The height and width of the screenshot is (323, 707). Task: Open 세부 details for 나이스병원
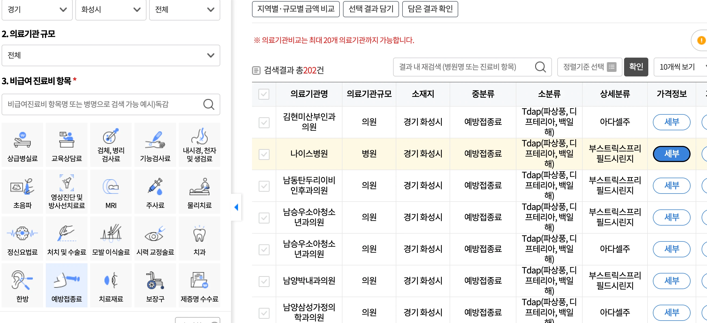[x=671, y=154]
